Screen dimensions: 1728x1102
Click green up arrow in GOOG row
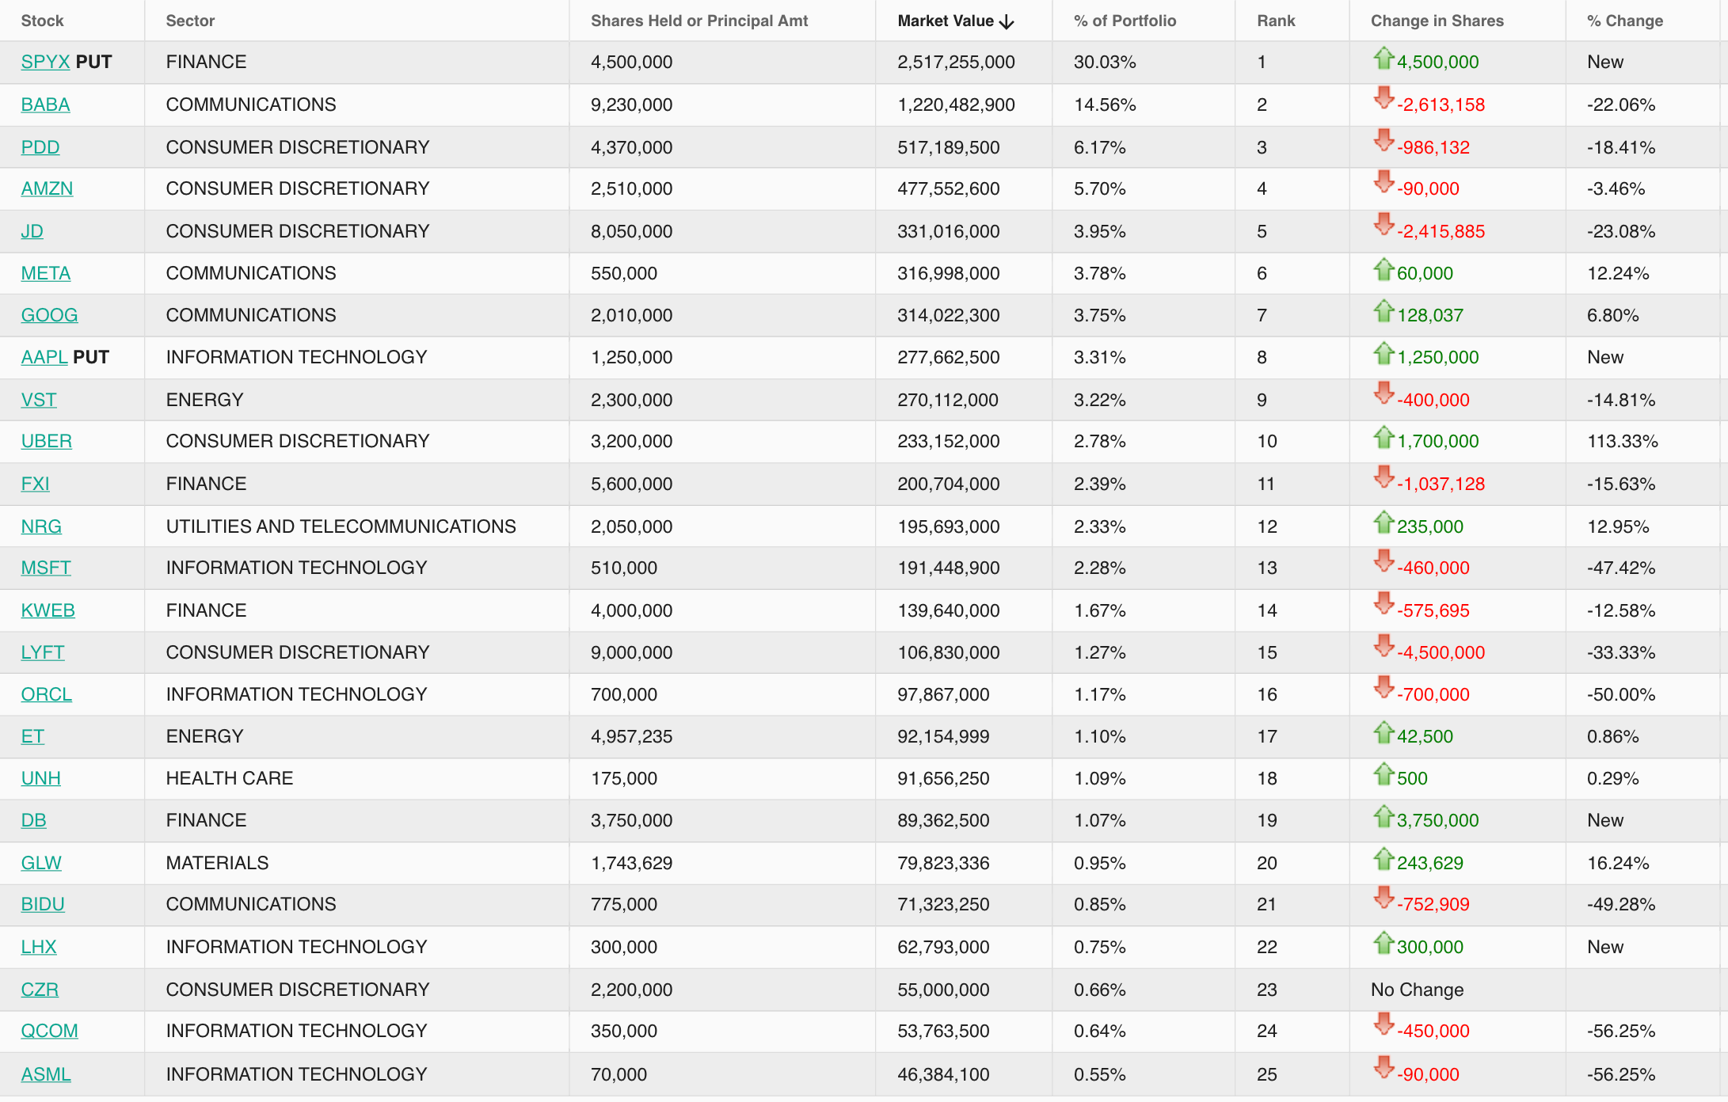(1384, 311)
